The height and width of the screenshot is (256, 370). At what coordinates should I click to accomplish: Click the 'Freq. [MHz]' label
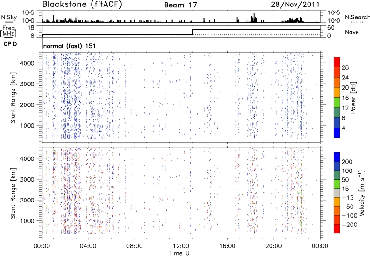9,31
